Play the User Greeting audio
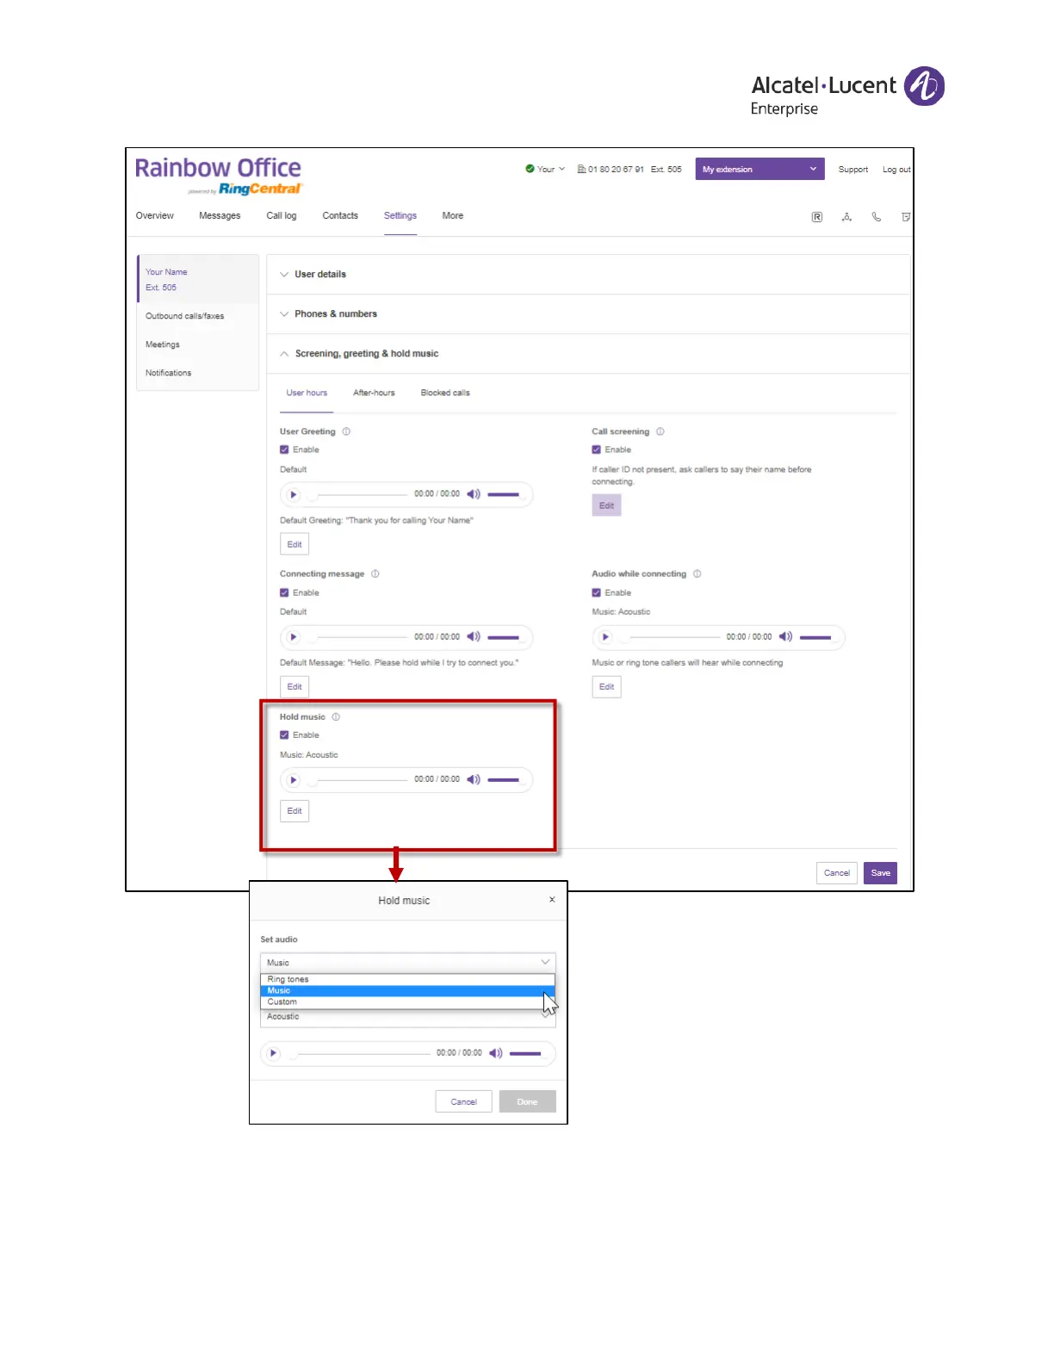 293,494
